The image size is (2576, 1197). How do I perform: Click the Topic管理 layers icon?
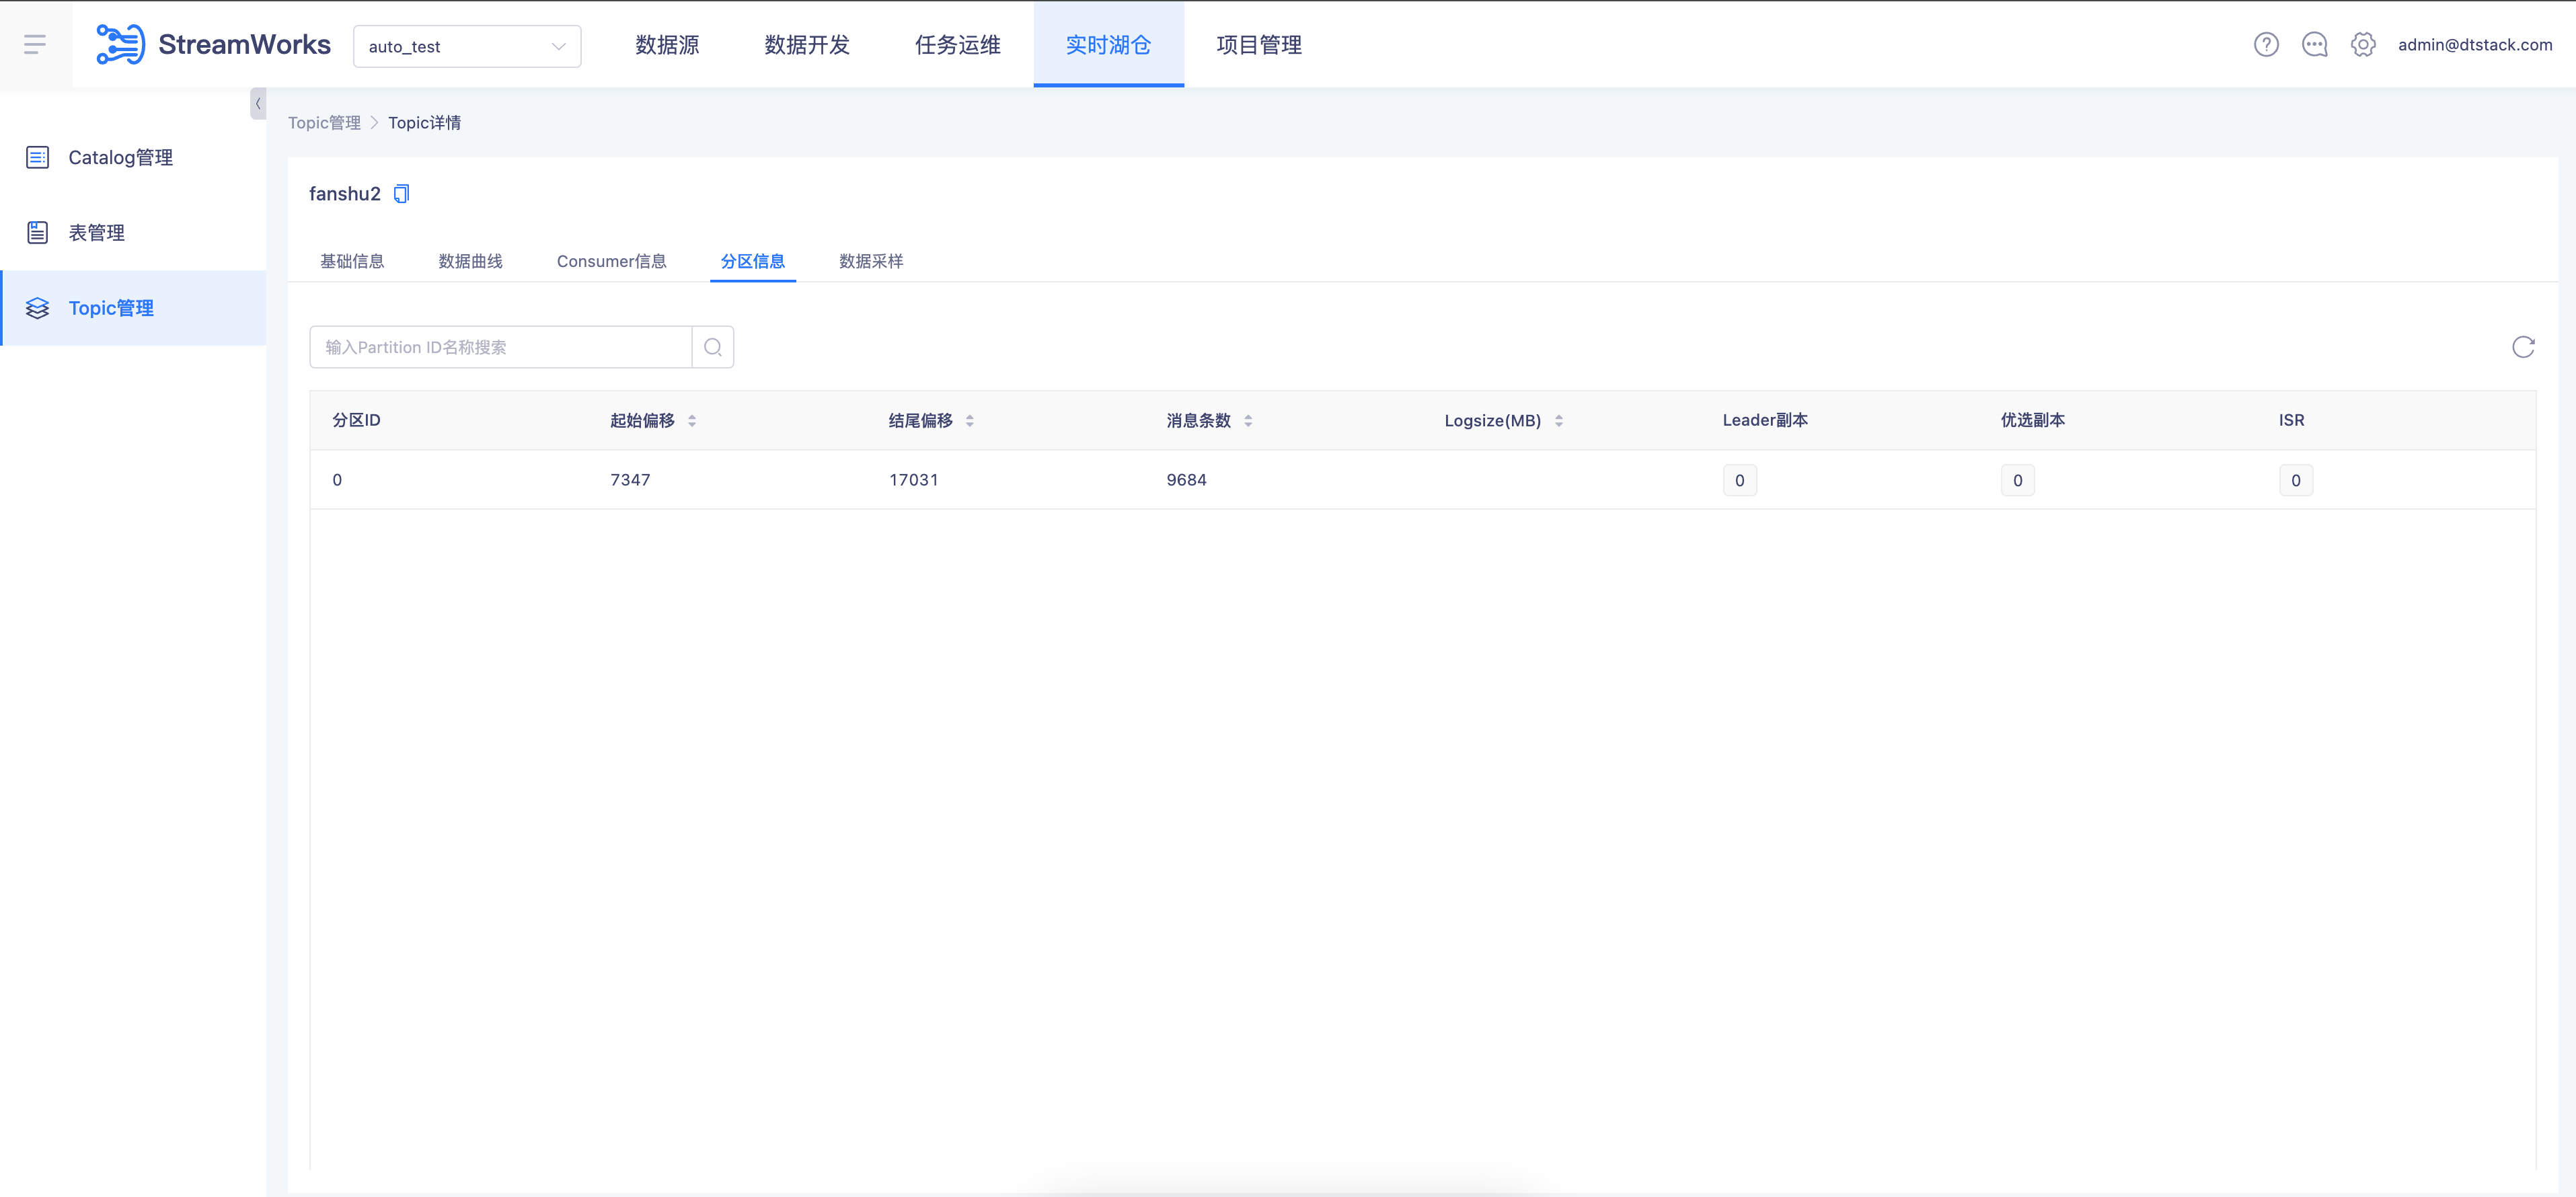point(37,308)
